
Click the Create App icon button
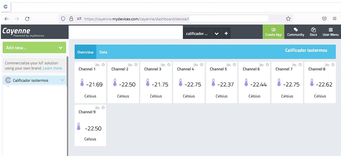click(273, 32)
